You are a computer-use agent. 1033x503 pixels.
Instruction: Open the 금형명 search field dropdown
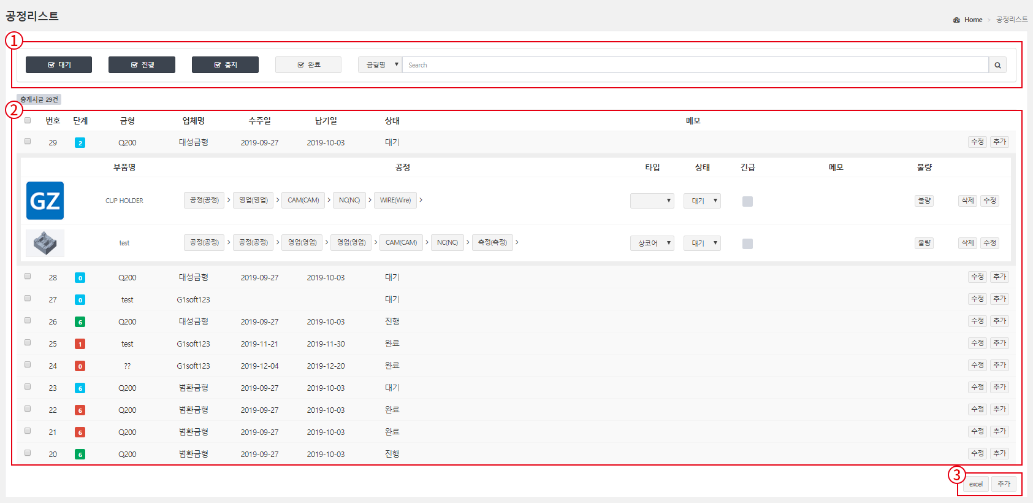tap(380, 65)
